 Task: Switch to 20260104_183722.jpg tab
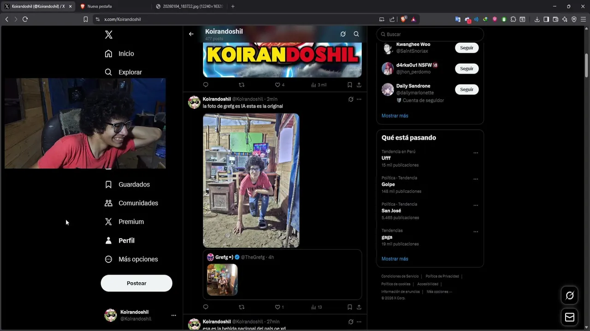[x=189, y=6]
